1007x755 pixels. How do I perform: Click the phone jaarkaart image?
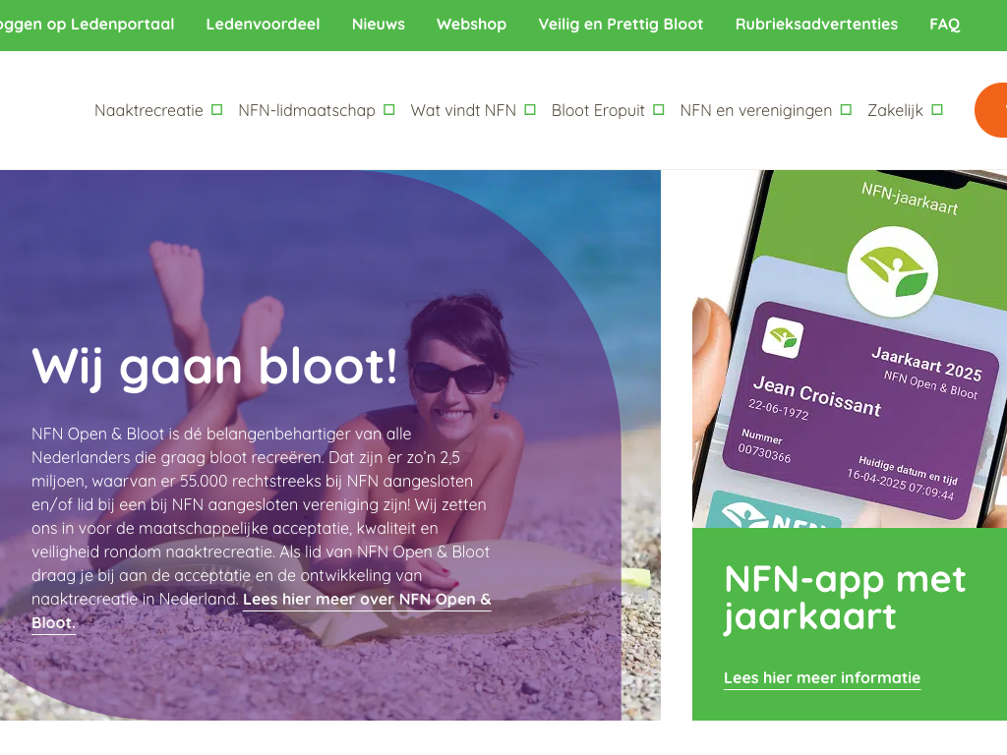[x=850, y=349]
